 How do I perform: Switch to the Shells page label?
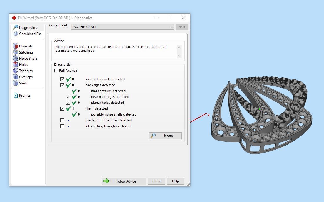pos(23,83)
